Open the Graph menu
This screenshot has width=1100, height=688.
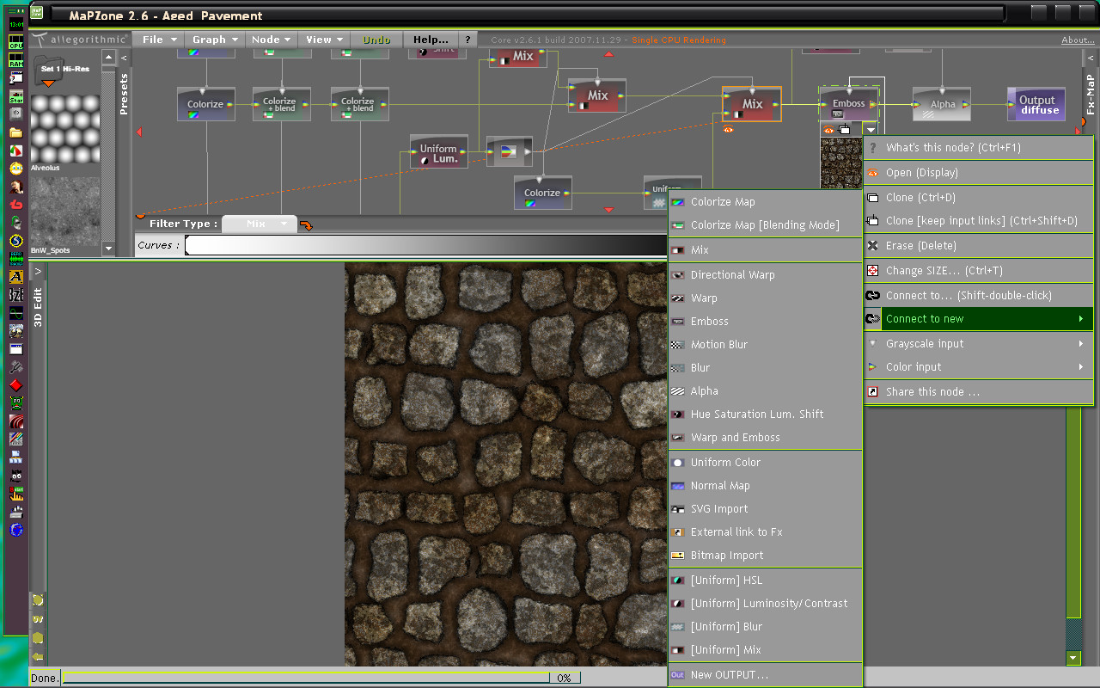click(x=215, y=40)
